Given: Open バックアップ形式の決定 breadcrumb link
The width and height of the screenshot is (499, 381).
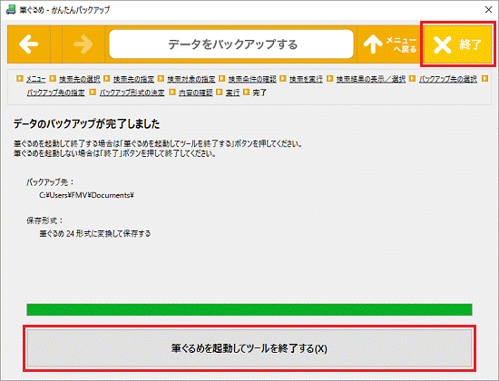Looking at the screenshot, I should (132, 93).
